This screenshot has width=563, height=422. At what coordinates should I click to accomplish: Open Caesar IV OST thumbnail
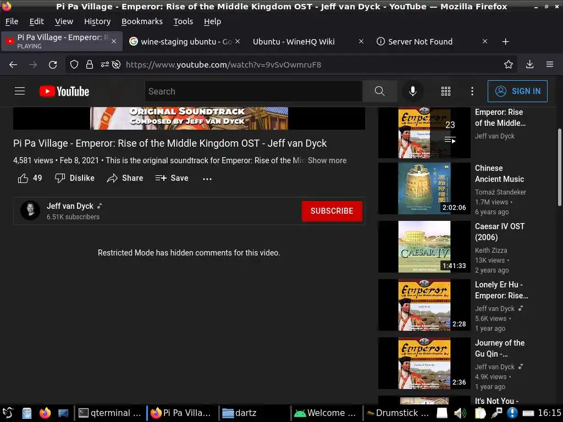coord(424,247)
